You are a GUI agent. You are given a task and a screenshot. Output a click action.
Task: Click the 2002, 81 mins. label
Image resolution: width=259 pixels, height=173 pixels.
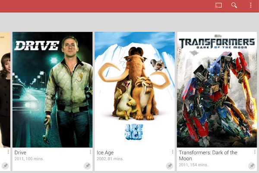110,159
